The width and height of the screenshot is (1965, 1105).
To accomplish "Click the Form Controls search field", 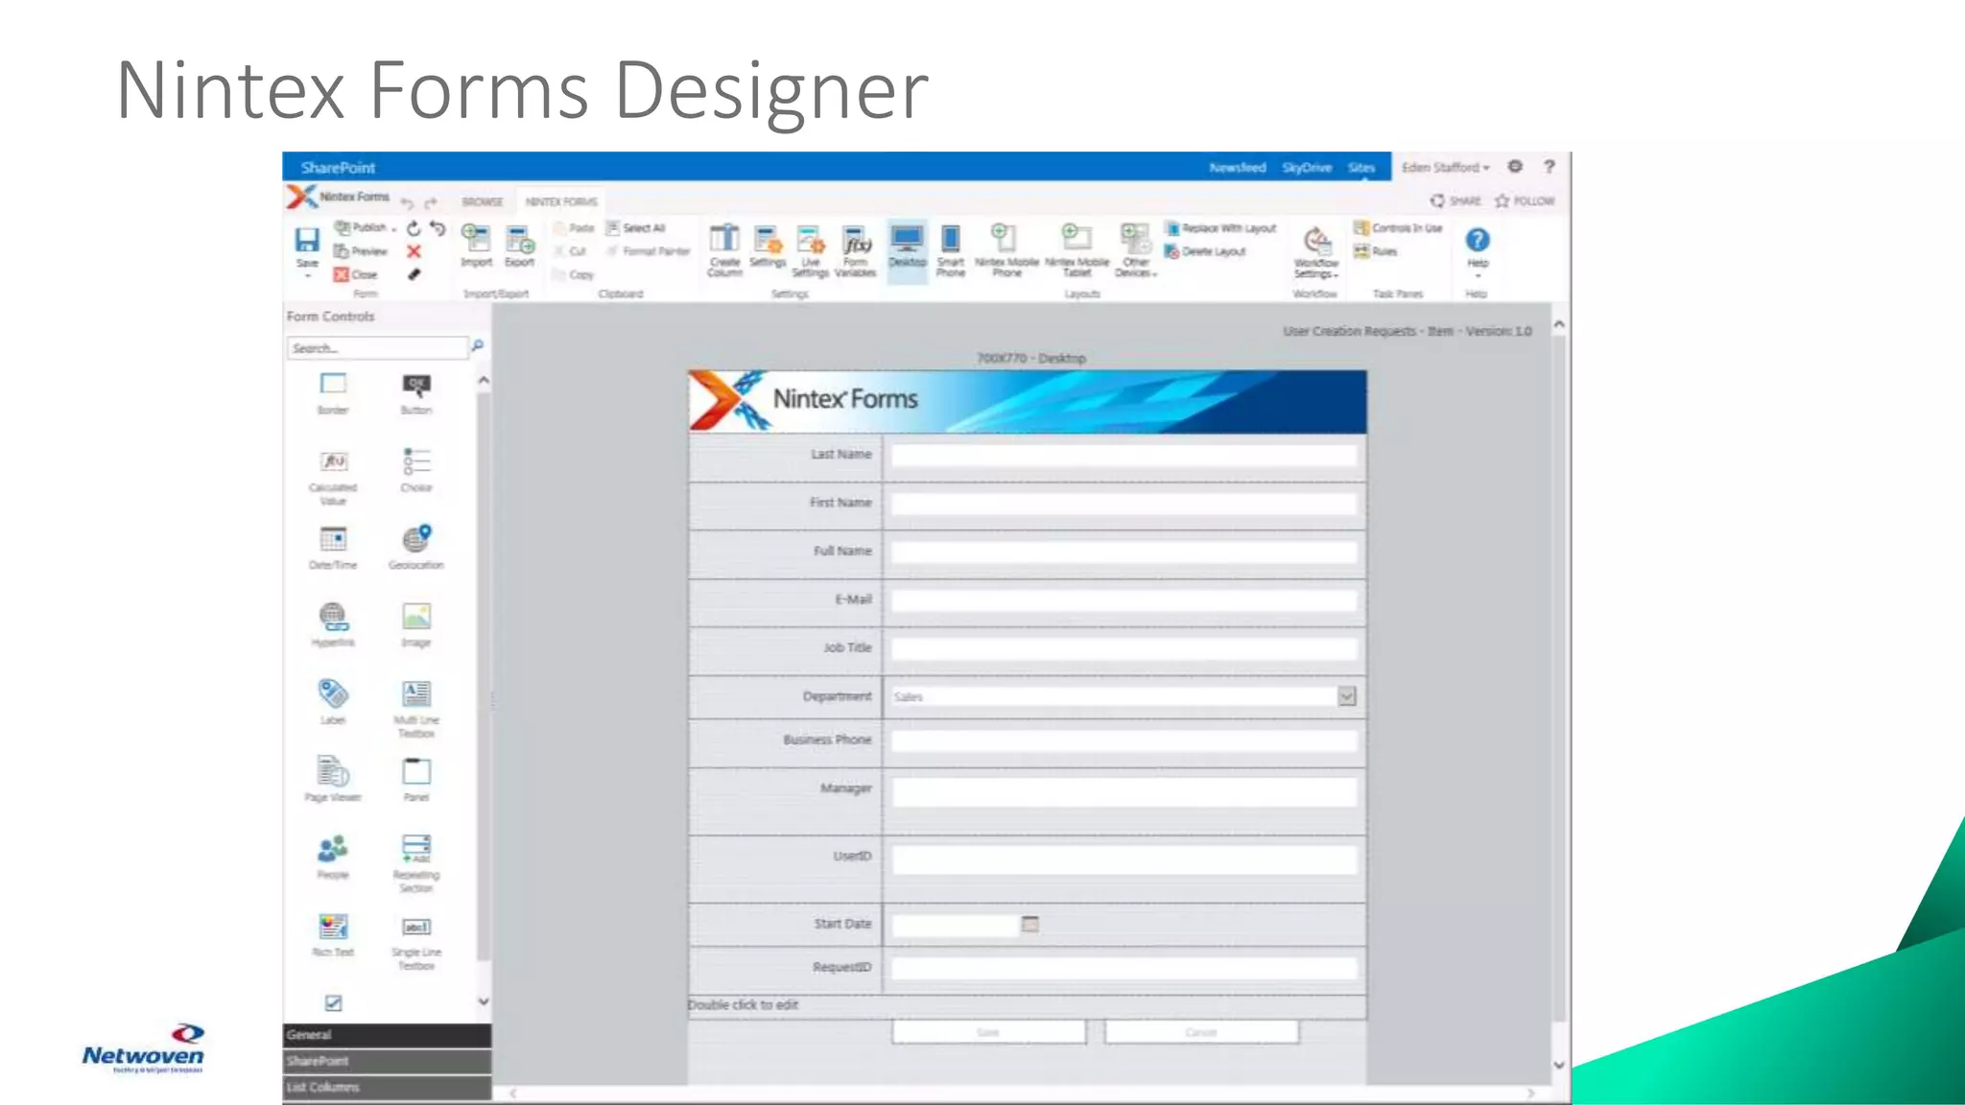I will pos(377,347).
